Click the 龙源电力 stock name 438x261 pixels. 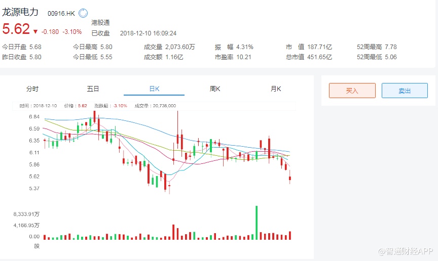coord(21,13)
